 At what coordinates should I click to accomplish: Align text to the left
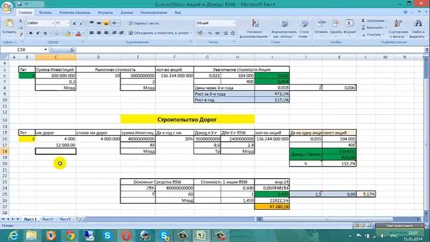91,33
